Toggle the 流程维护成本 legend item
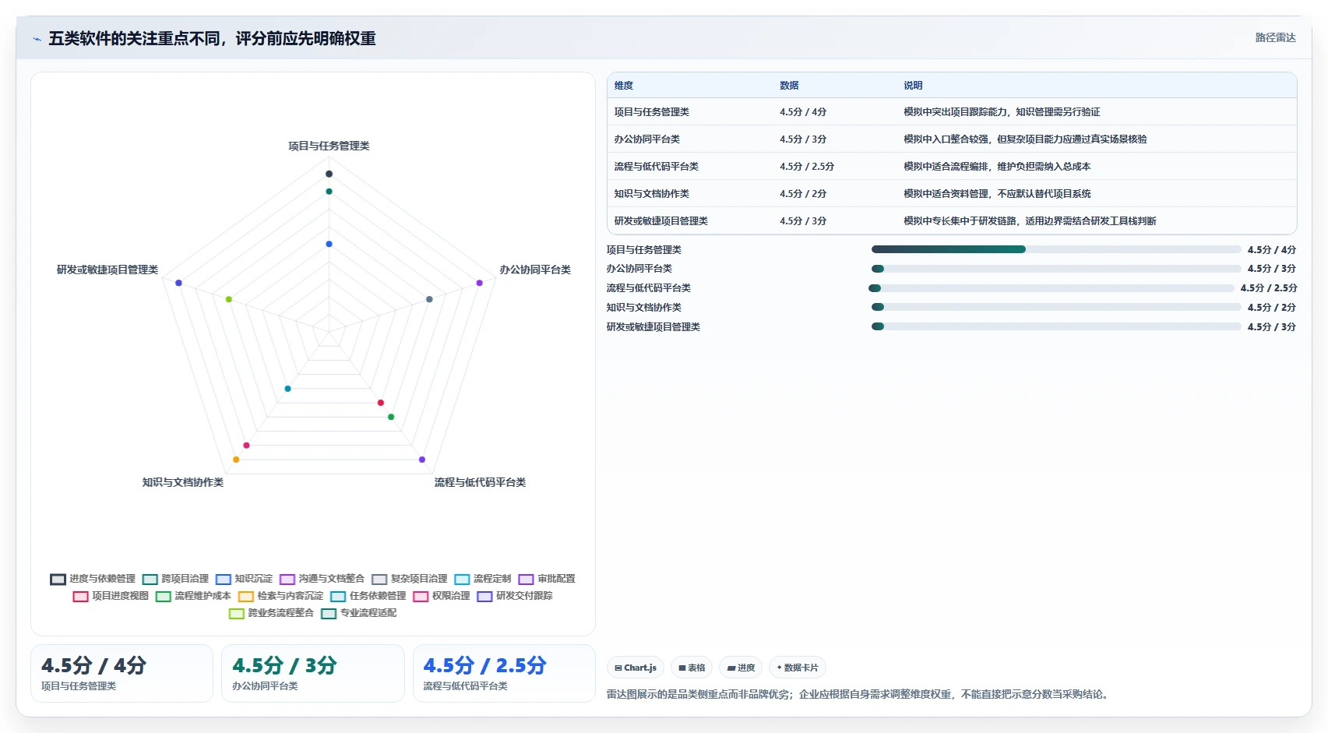 [193, 596]
